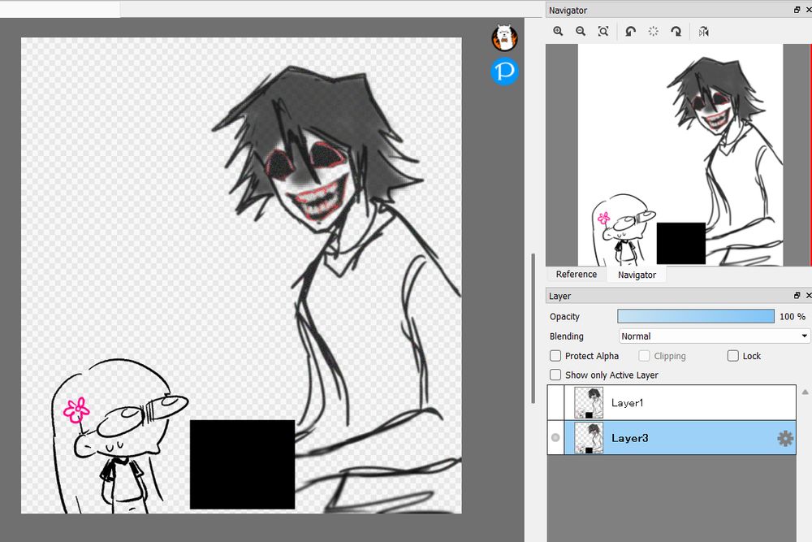812x542 pixels.
Task: Undock the Navigator panel with the float icon
Action: [x=797, y=10]
